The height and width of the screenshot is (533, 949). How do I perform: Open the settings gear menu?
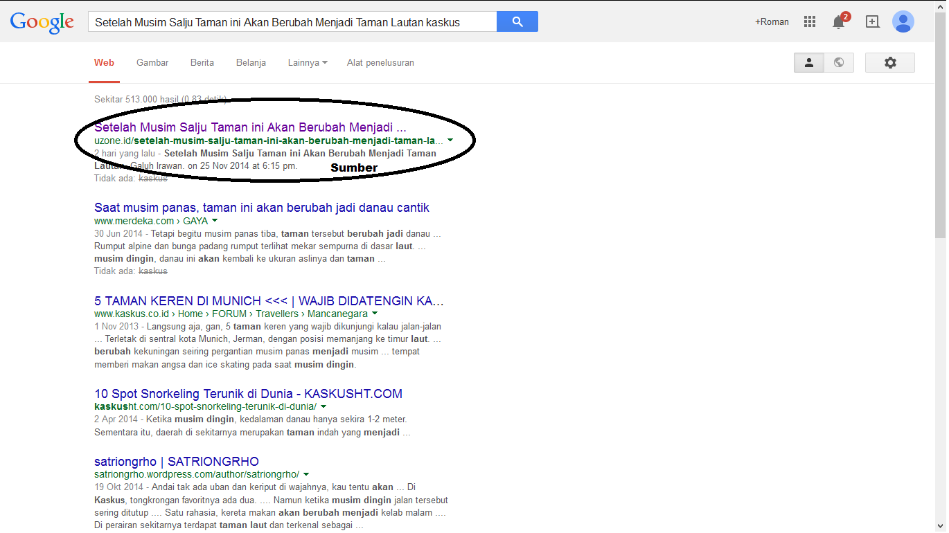click(x=890, y=62)
